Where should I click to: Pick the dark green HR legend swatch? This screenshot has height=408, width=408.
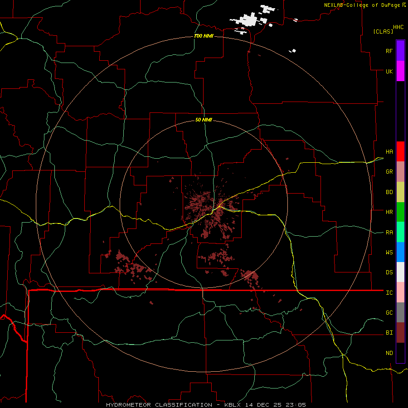(400, 212)
